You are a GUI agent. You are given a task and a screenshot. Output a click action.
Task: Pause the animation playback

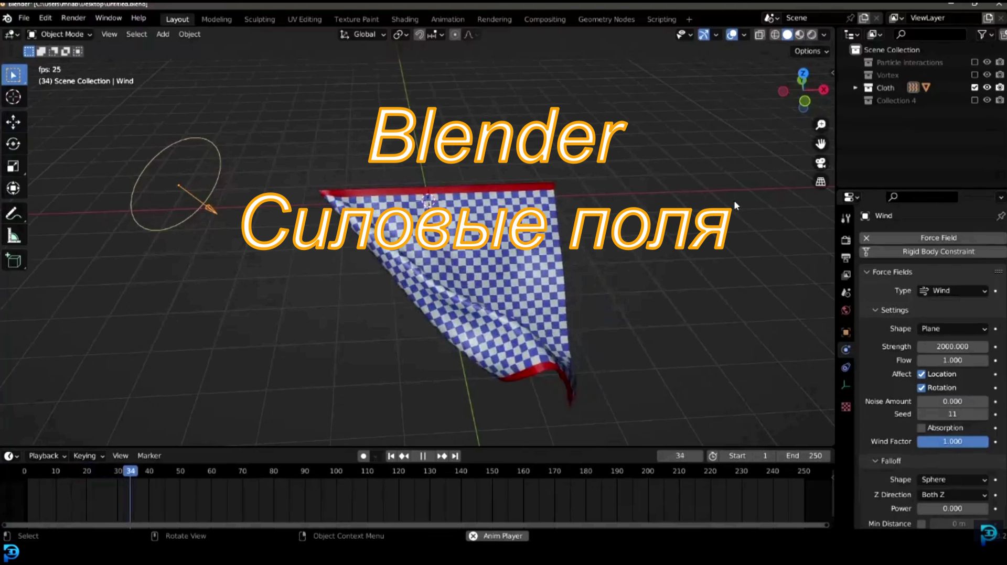pyautogui.click(x=423, y=456)
